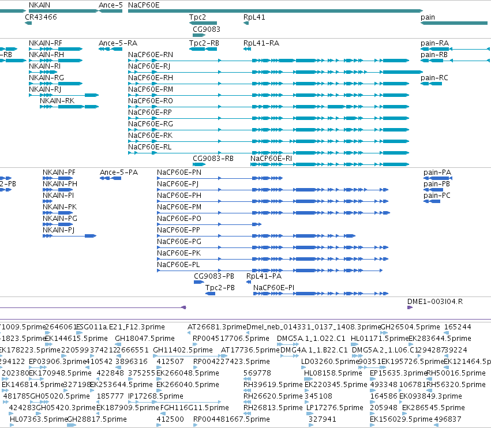Select EST GH28817.5prime
The image size is (491, 428).
tap(97, 419)
